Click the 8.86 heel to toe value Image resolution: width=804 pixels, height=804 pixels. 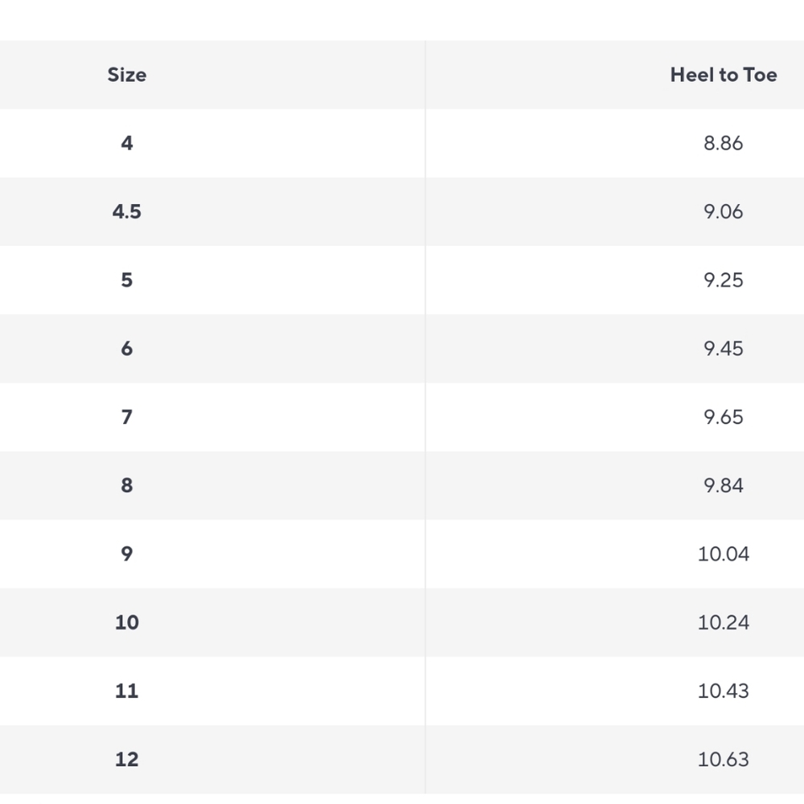tap(723, 143)
